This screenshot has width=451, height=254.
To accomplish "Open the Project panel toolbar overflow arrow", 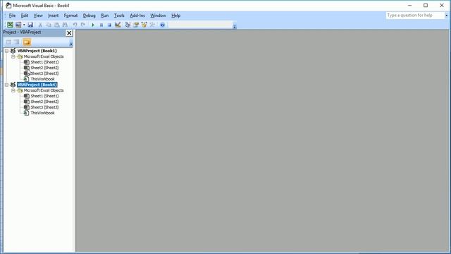I will [x=71, y=44].
